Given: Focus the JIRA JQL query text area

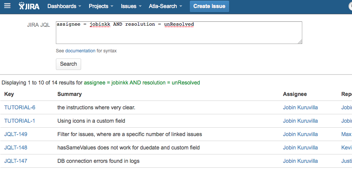Looking at the screenshot, I should point(179,33).
